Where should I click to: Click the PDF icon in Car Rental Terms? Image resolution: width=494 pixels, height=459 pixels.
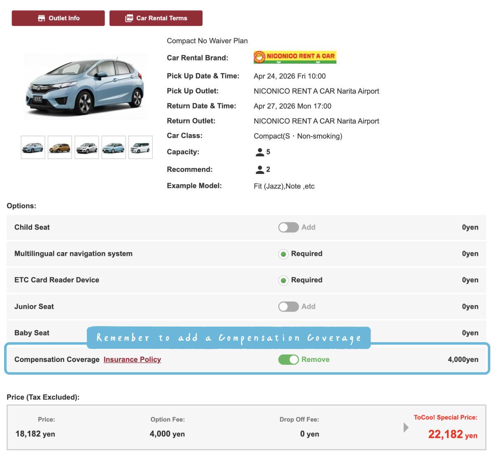point(129,18)
